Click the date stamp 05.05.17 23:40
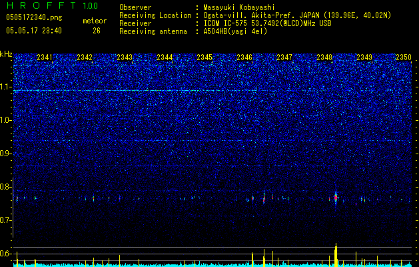The height and width of the screenshot is (267, 419). coord(34,31)
